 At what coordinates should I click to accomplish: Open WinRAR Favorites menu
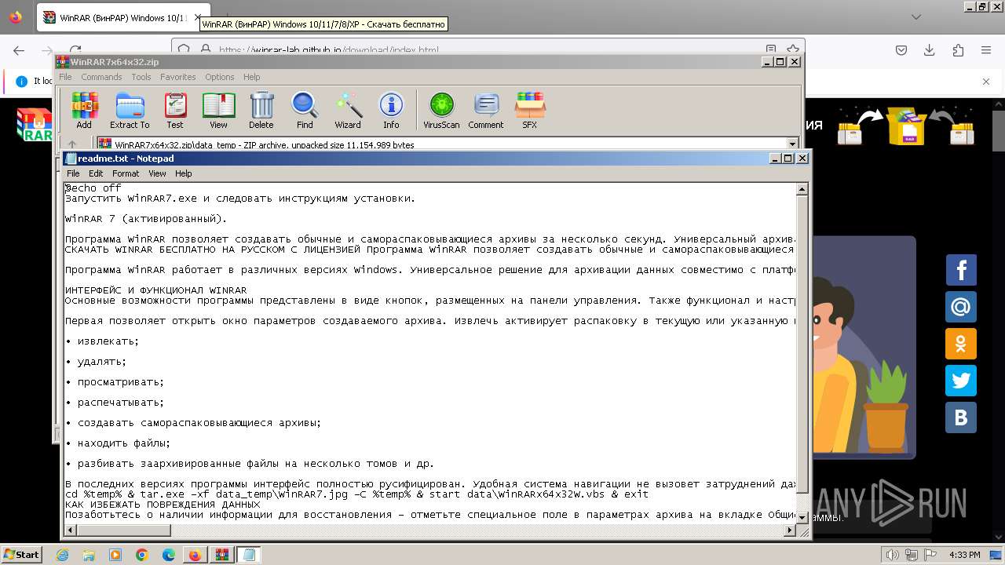(178, 77)
